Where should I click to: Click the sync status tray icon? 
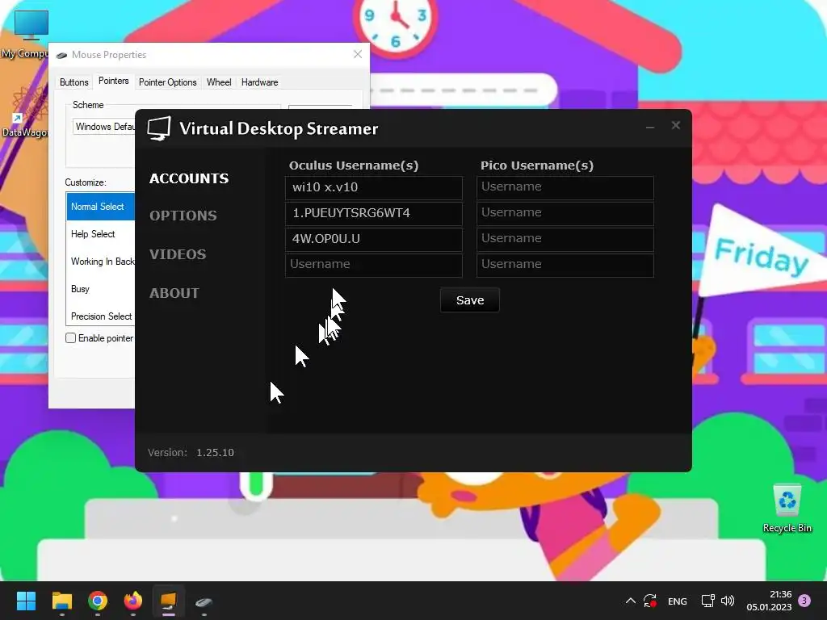[650, 601]
